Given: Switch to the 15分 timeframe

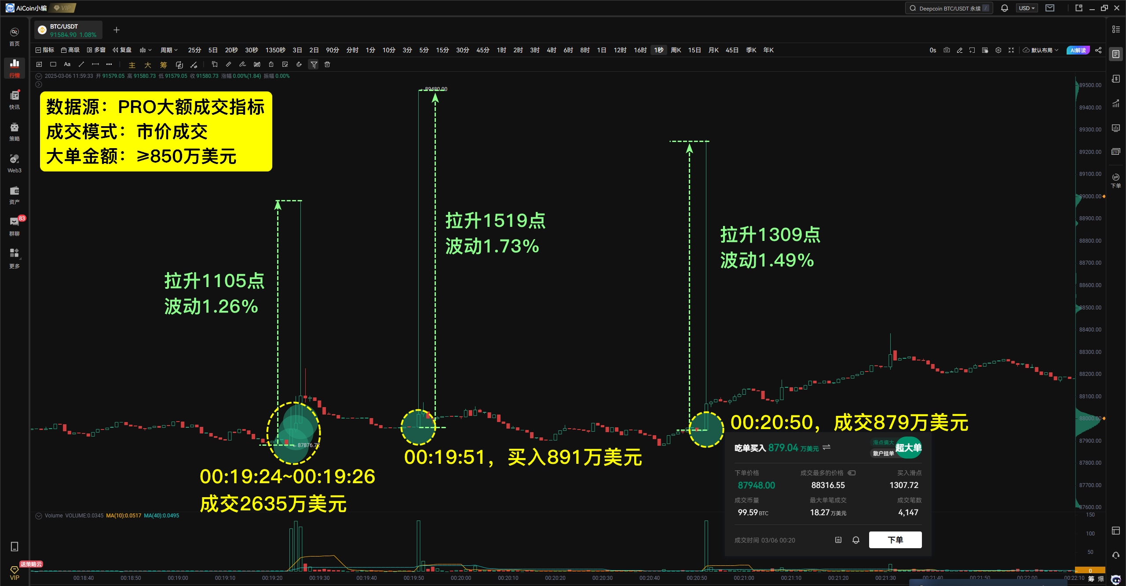Looking at the screenshot, I should tap(442, 50).
